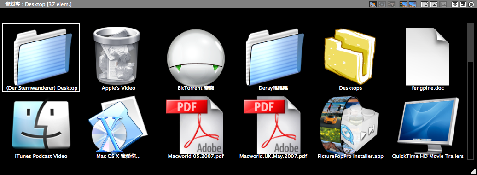
Task: Click the fullscreen expand toolbar icon
Action: [455, 4]
